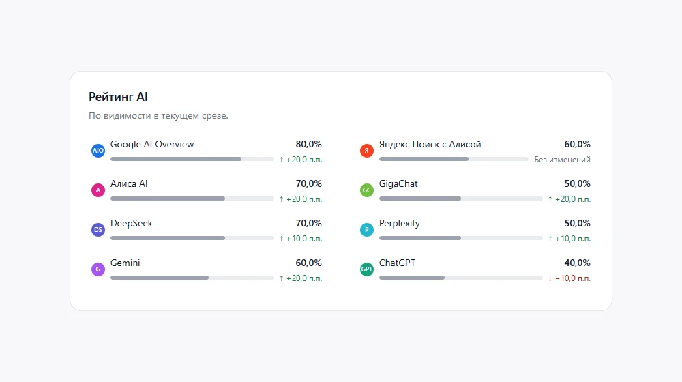Click the 50,0% value for Perplexity
The height and width of the screenshot is (382, 682).
pyautogui.click(x=577, y=224)
